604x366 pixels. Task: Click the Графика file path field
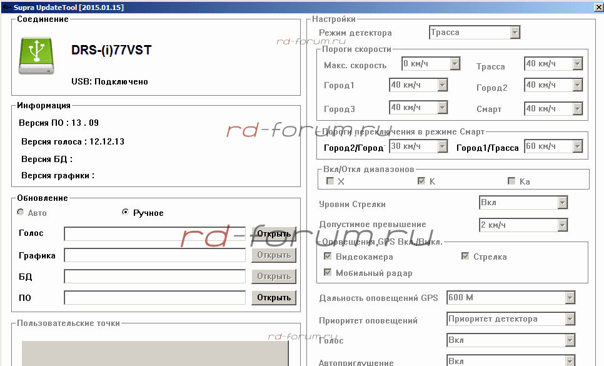154,255
